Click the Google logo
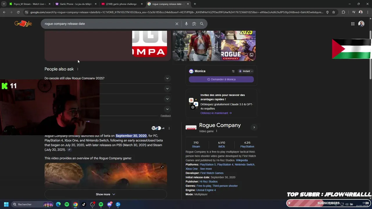 tap(23, 24)
